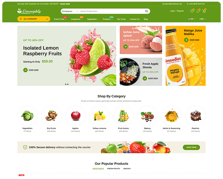Open the EN language selector
Screen dimensions: 223x179
tap(192, 19)
